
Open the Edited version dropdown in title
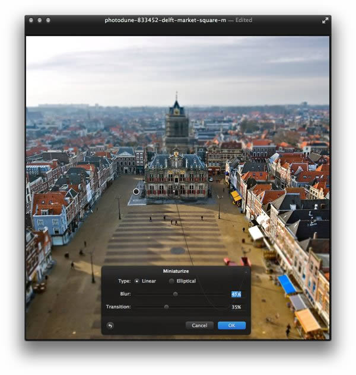coord(244,20)
